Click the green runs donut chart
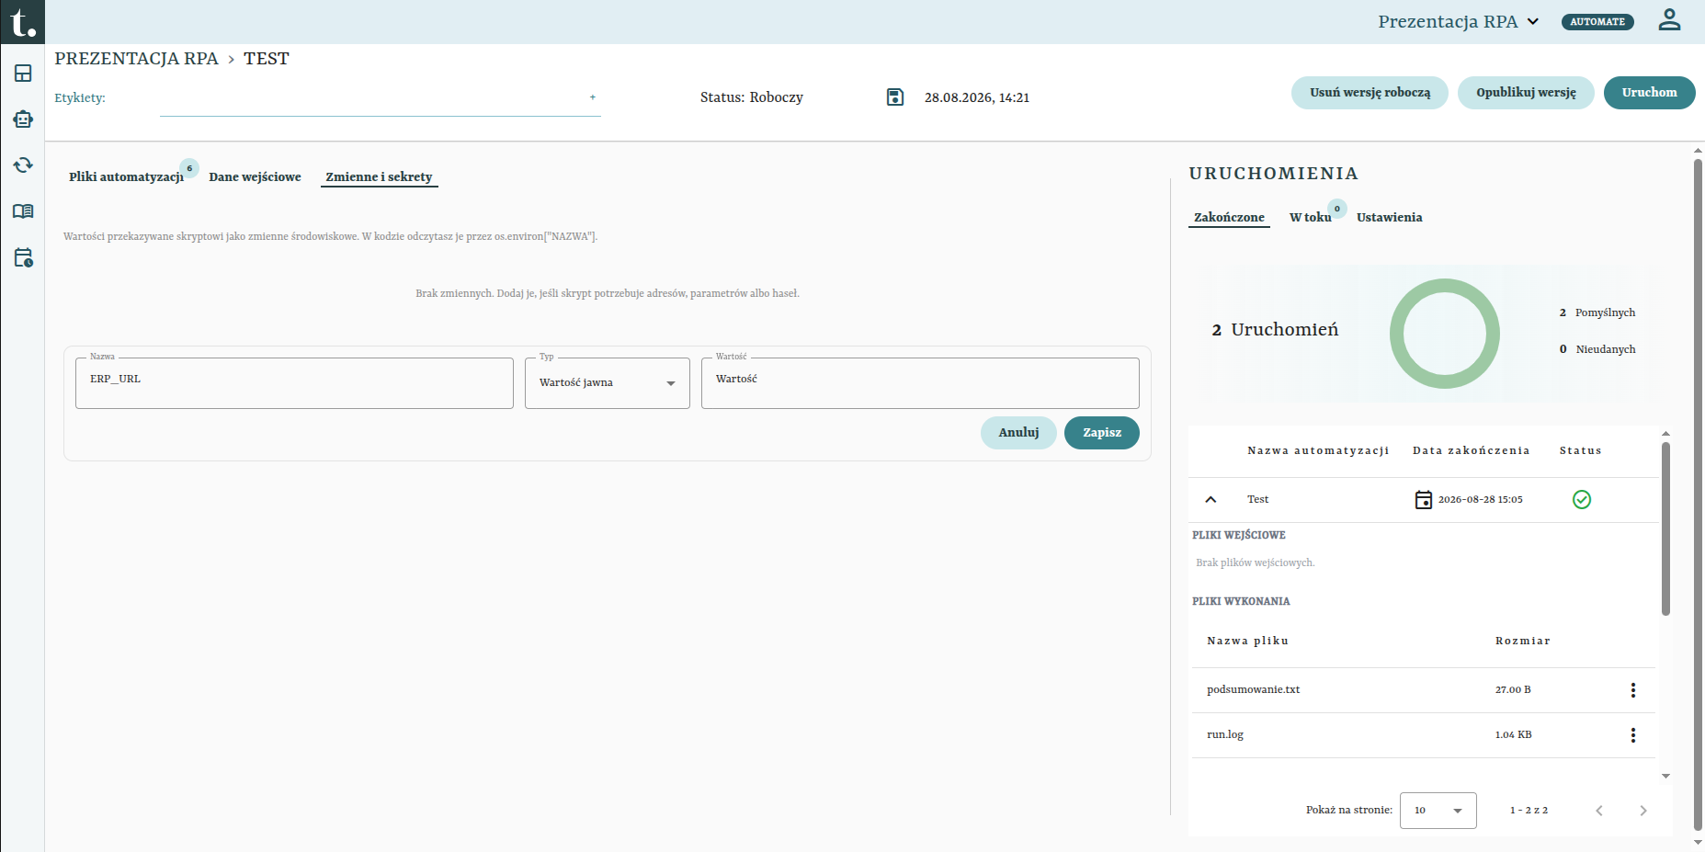Image resolution: width=1705 pixels, height=852 pixels. (x=1444, y=334)
